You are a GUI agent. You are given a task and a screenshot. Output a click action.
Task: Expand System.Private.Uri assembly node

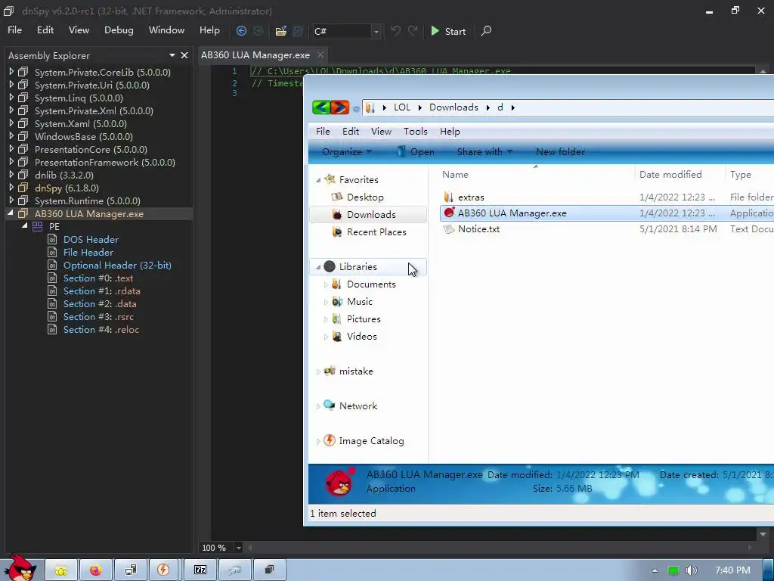click(x=11, y=85)
